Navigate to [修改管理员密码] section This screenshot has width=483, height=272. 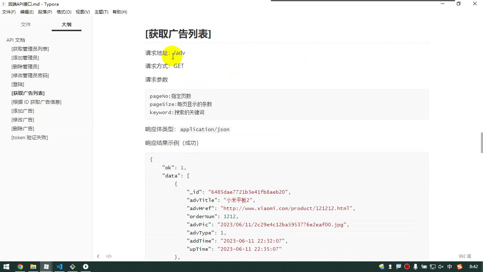pos(30,75)
